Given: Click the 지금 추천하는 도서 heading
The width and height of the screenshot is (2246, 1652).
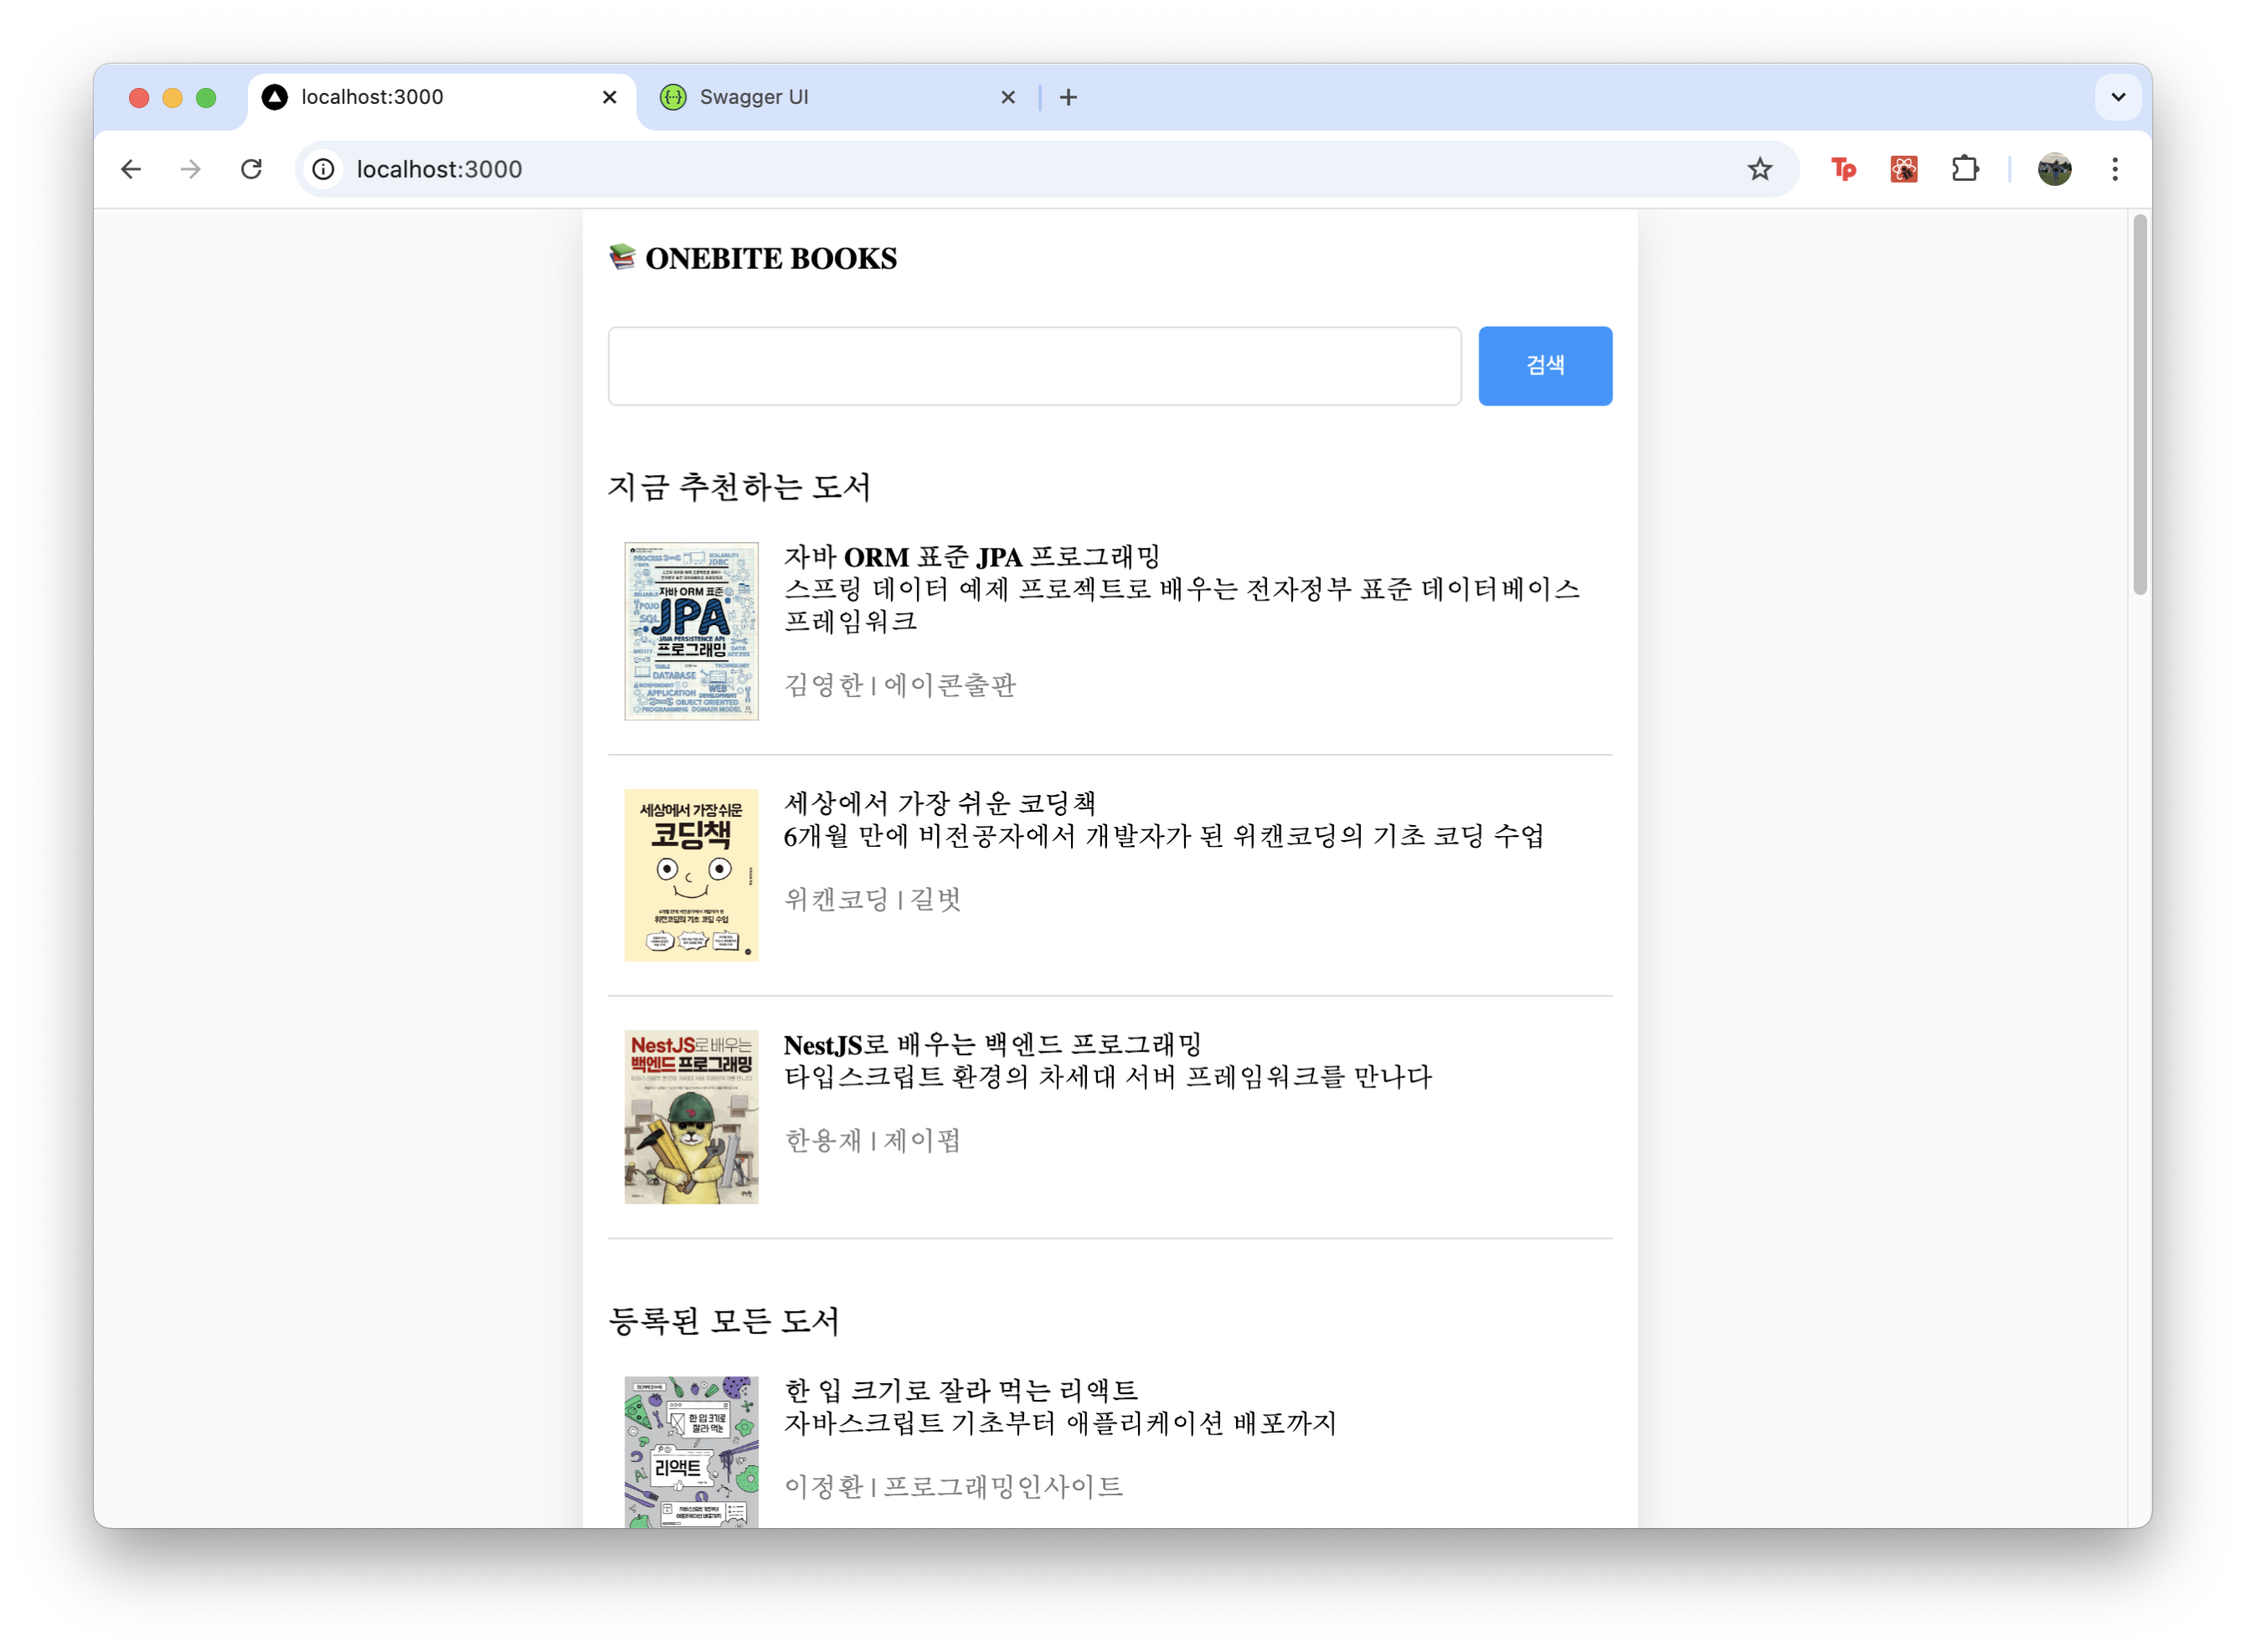Looking at the screenshot, I should click(739, 487).
